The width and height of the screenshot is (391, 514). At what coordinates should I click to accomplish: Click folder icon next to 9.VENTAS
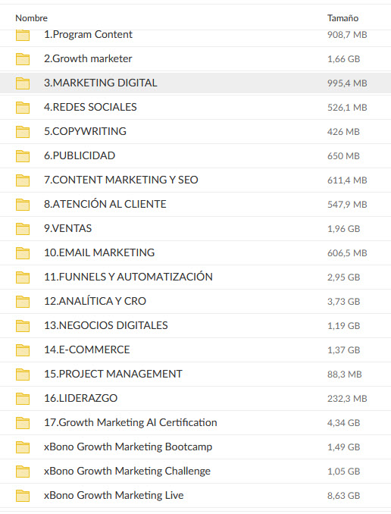23,229
